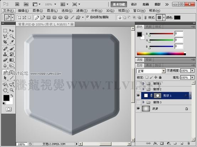The width and height of the screenshot is (197, 147).
Task: Hide the 背景 layer
Action: click(x=138, y=108)
